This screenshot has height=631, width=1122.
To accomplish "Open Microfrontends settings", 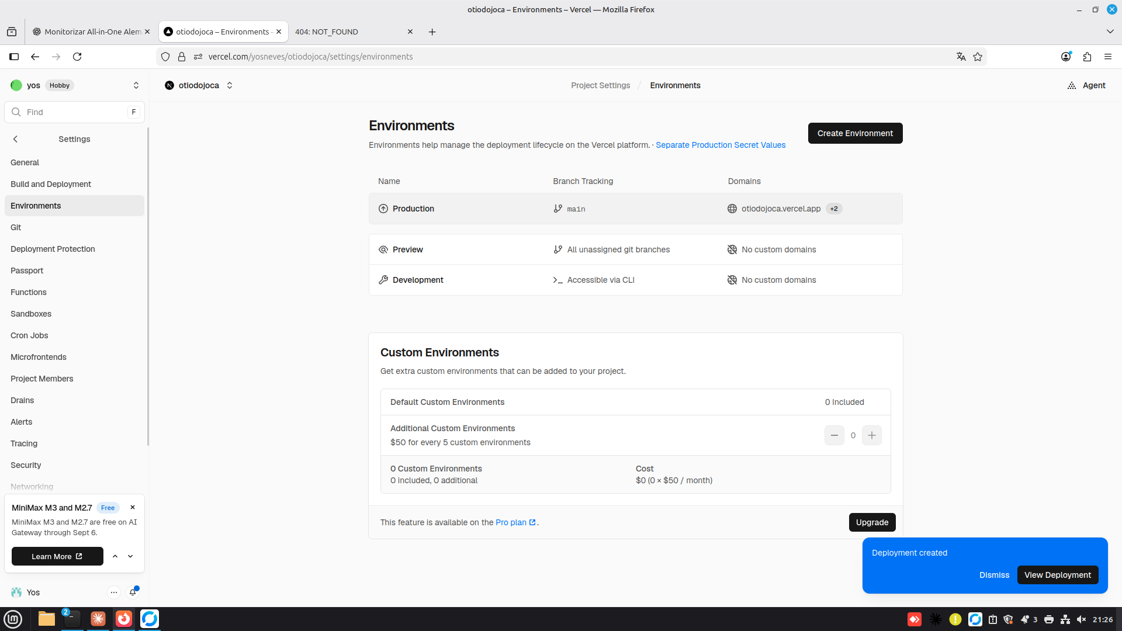I will click(x=74, y=357).
